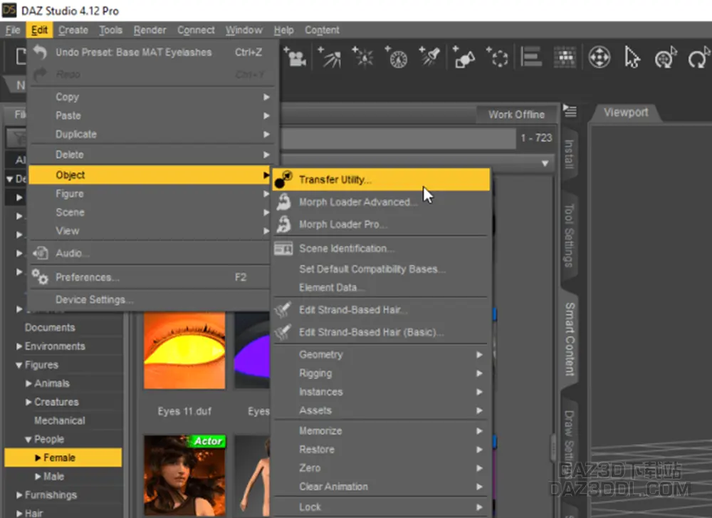Click the Transfer Utility icon in submenu
This screenshot has width=712, height=518.
284,180
